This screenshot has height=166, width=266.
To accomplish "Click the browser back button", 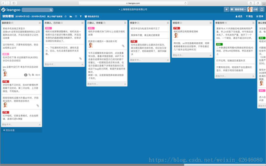I will pos(3,3).
